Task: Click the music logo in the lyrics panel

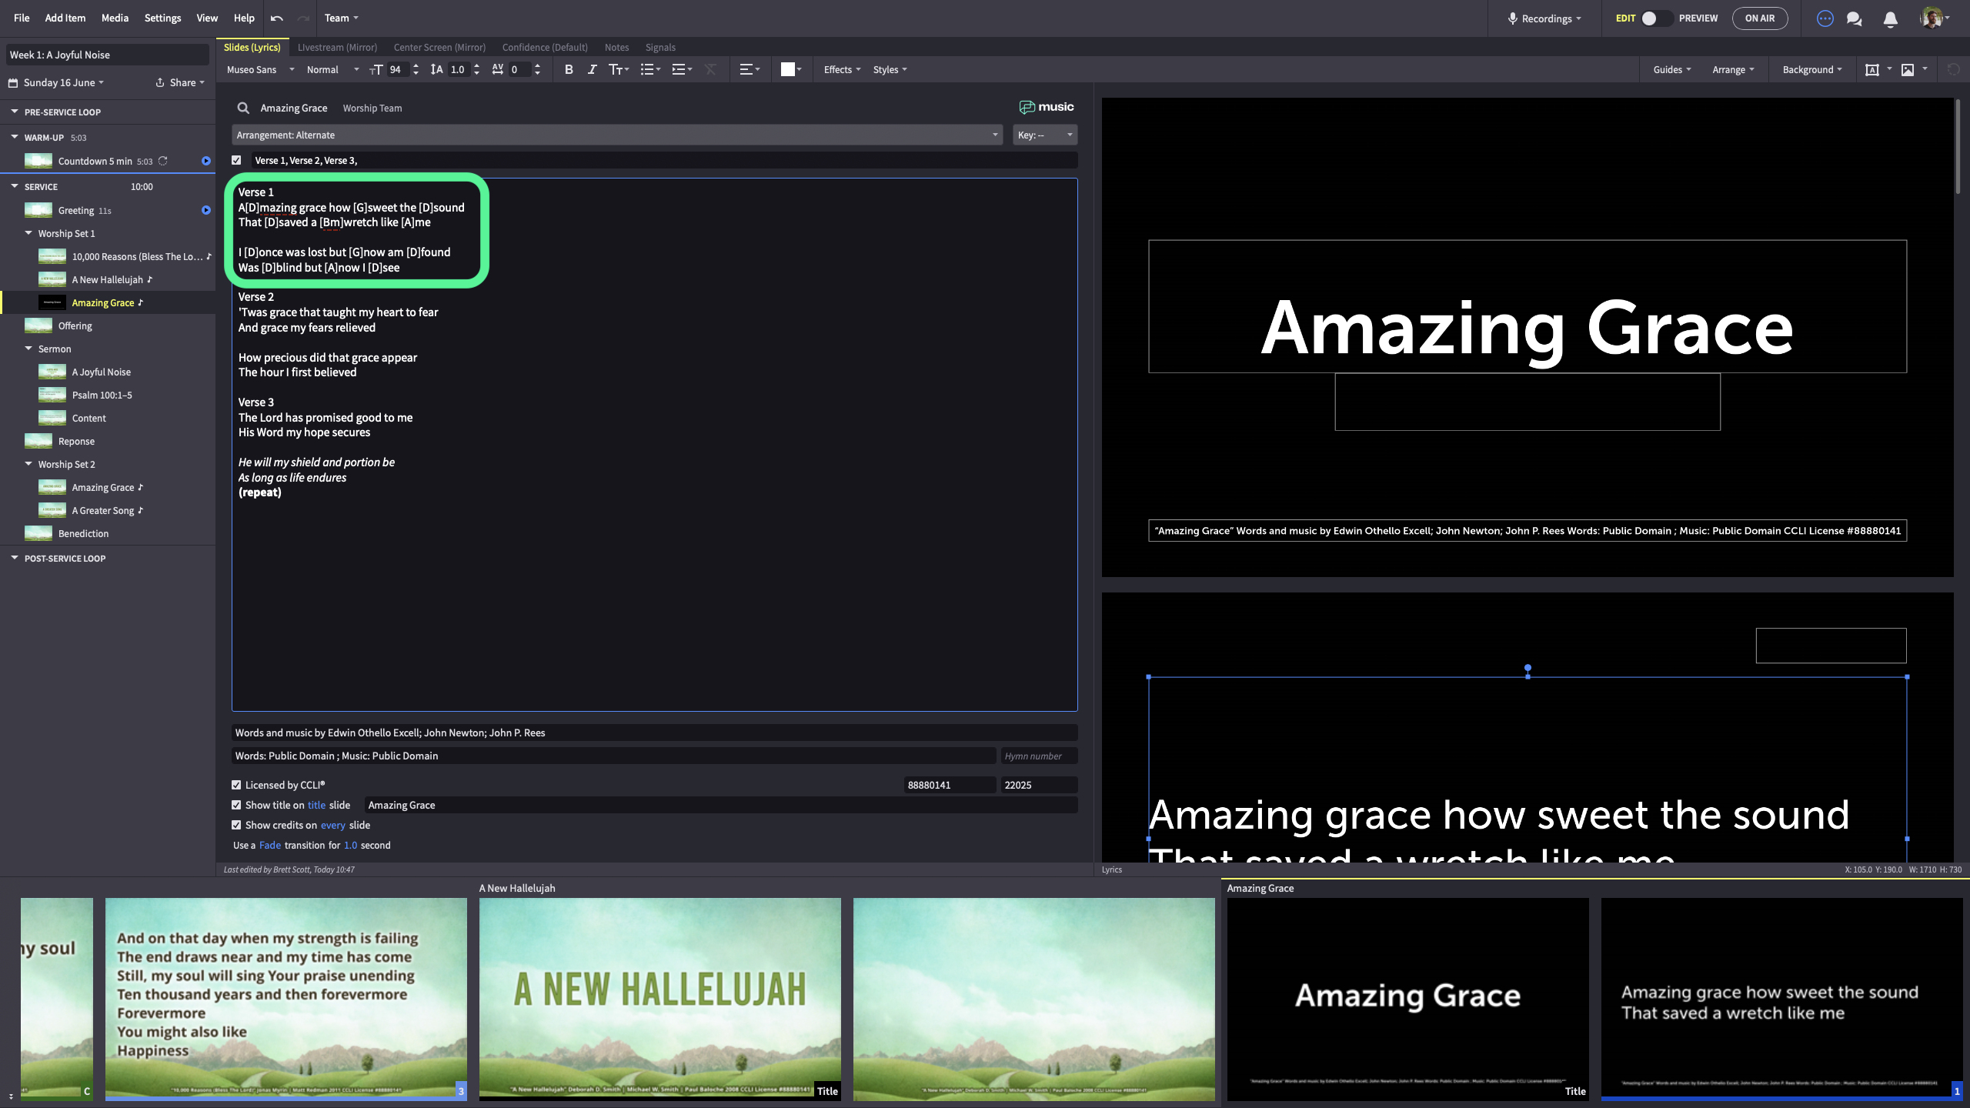Action: pos(1047,107)
